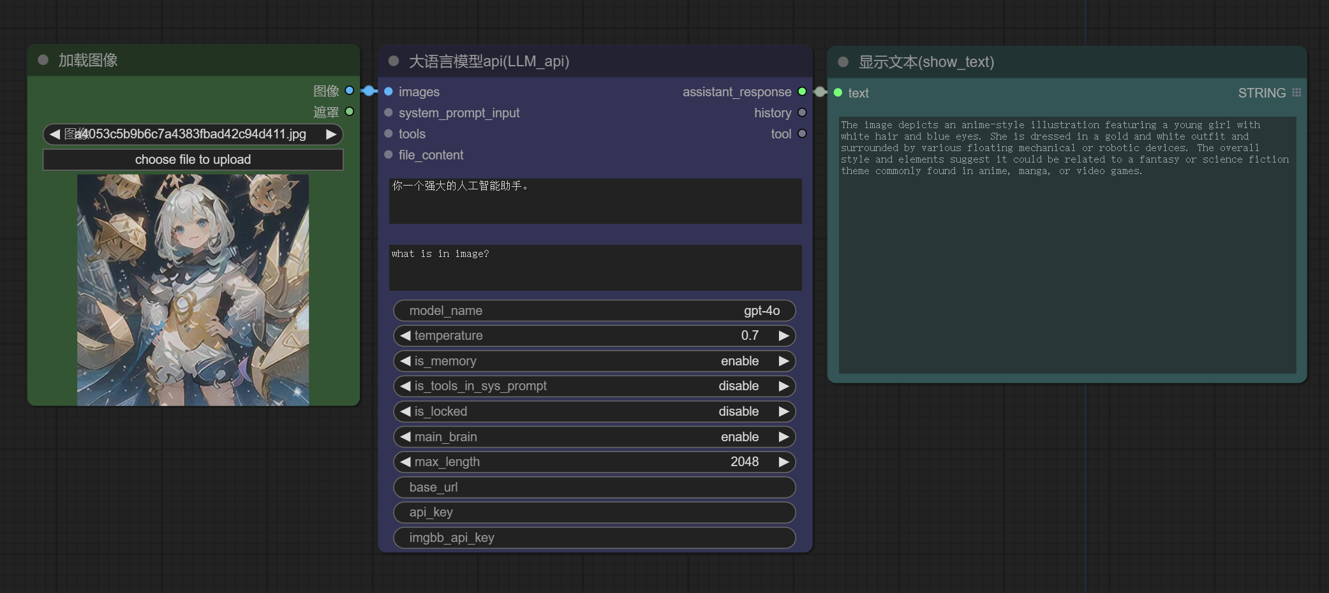Select next image file with right arrow
The image size is (1329, 593).
[330, 135]
